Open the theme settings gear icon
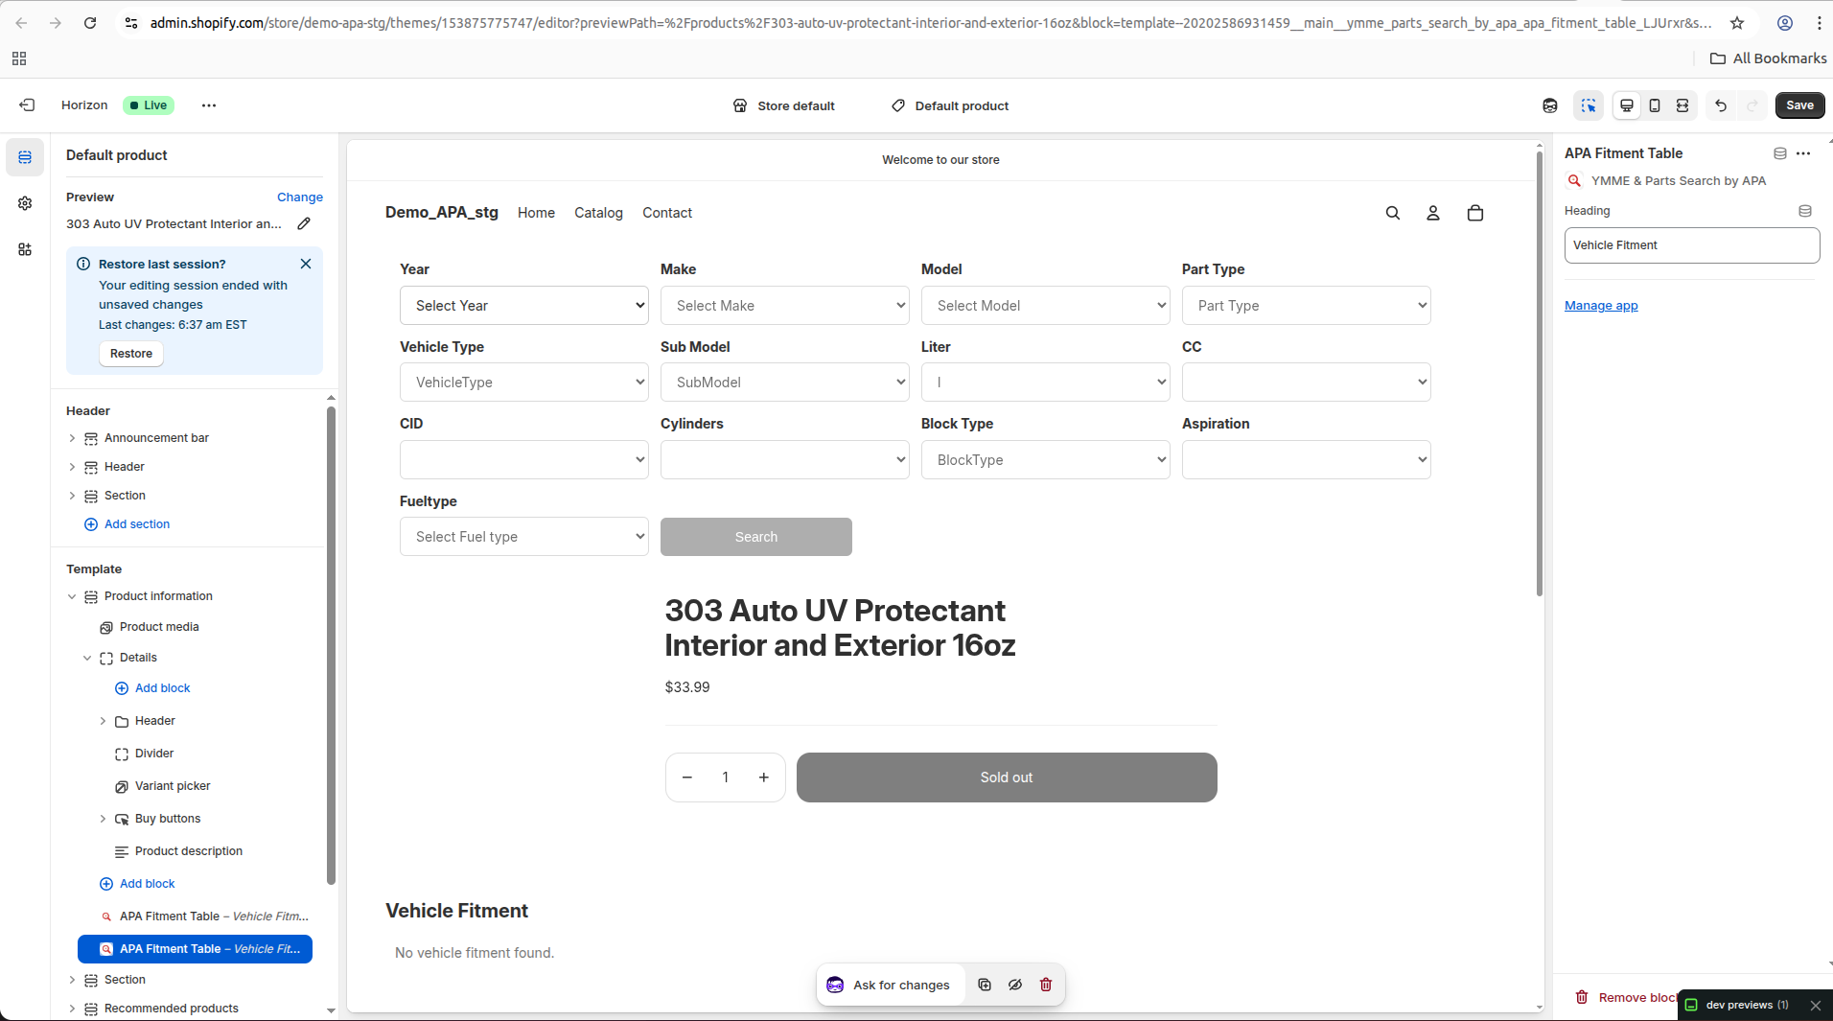 point(25,203)
